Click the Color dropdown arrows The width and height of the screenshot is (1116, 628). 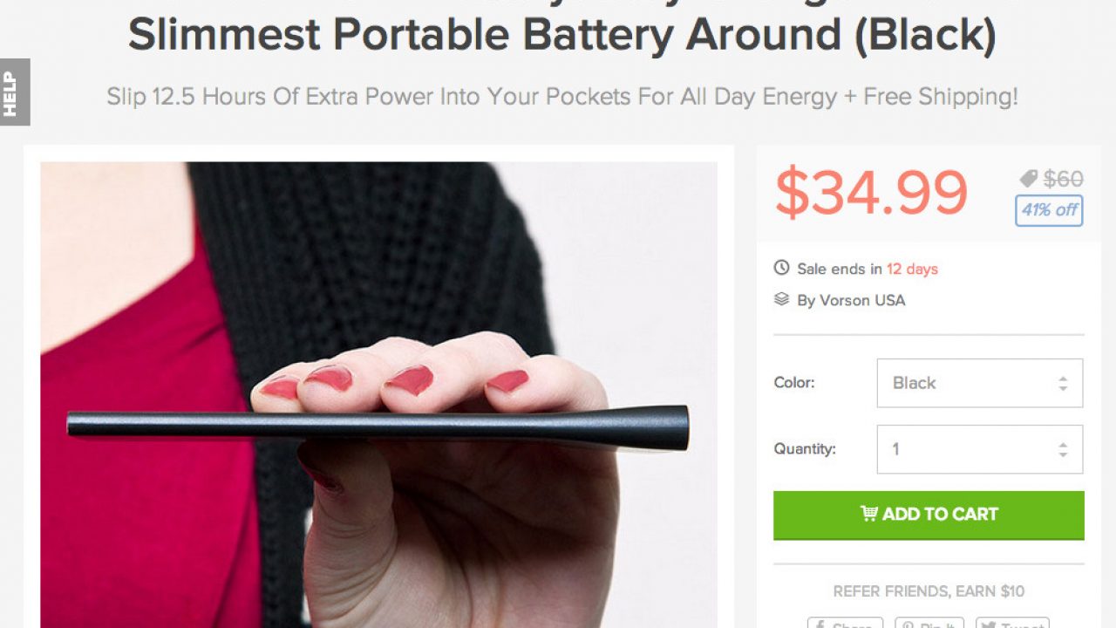[x=1063, y=383]
